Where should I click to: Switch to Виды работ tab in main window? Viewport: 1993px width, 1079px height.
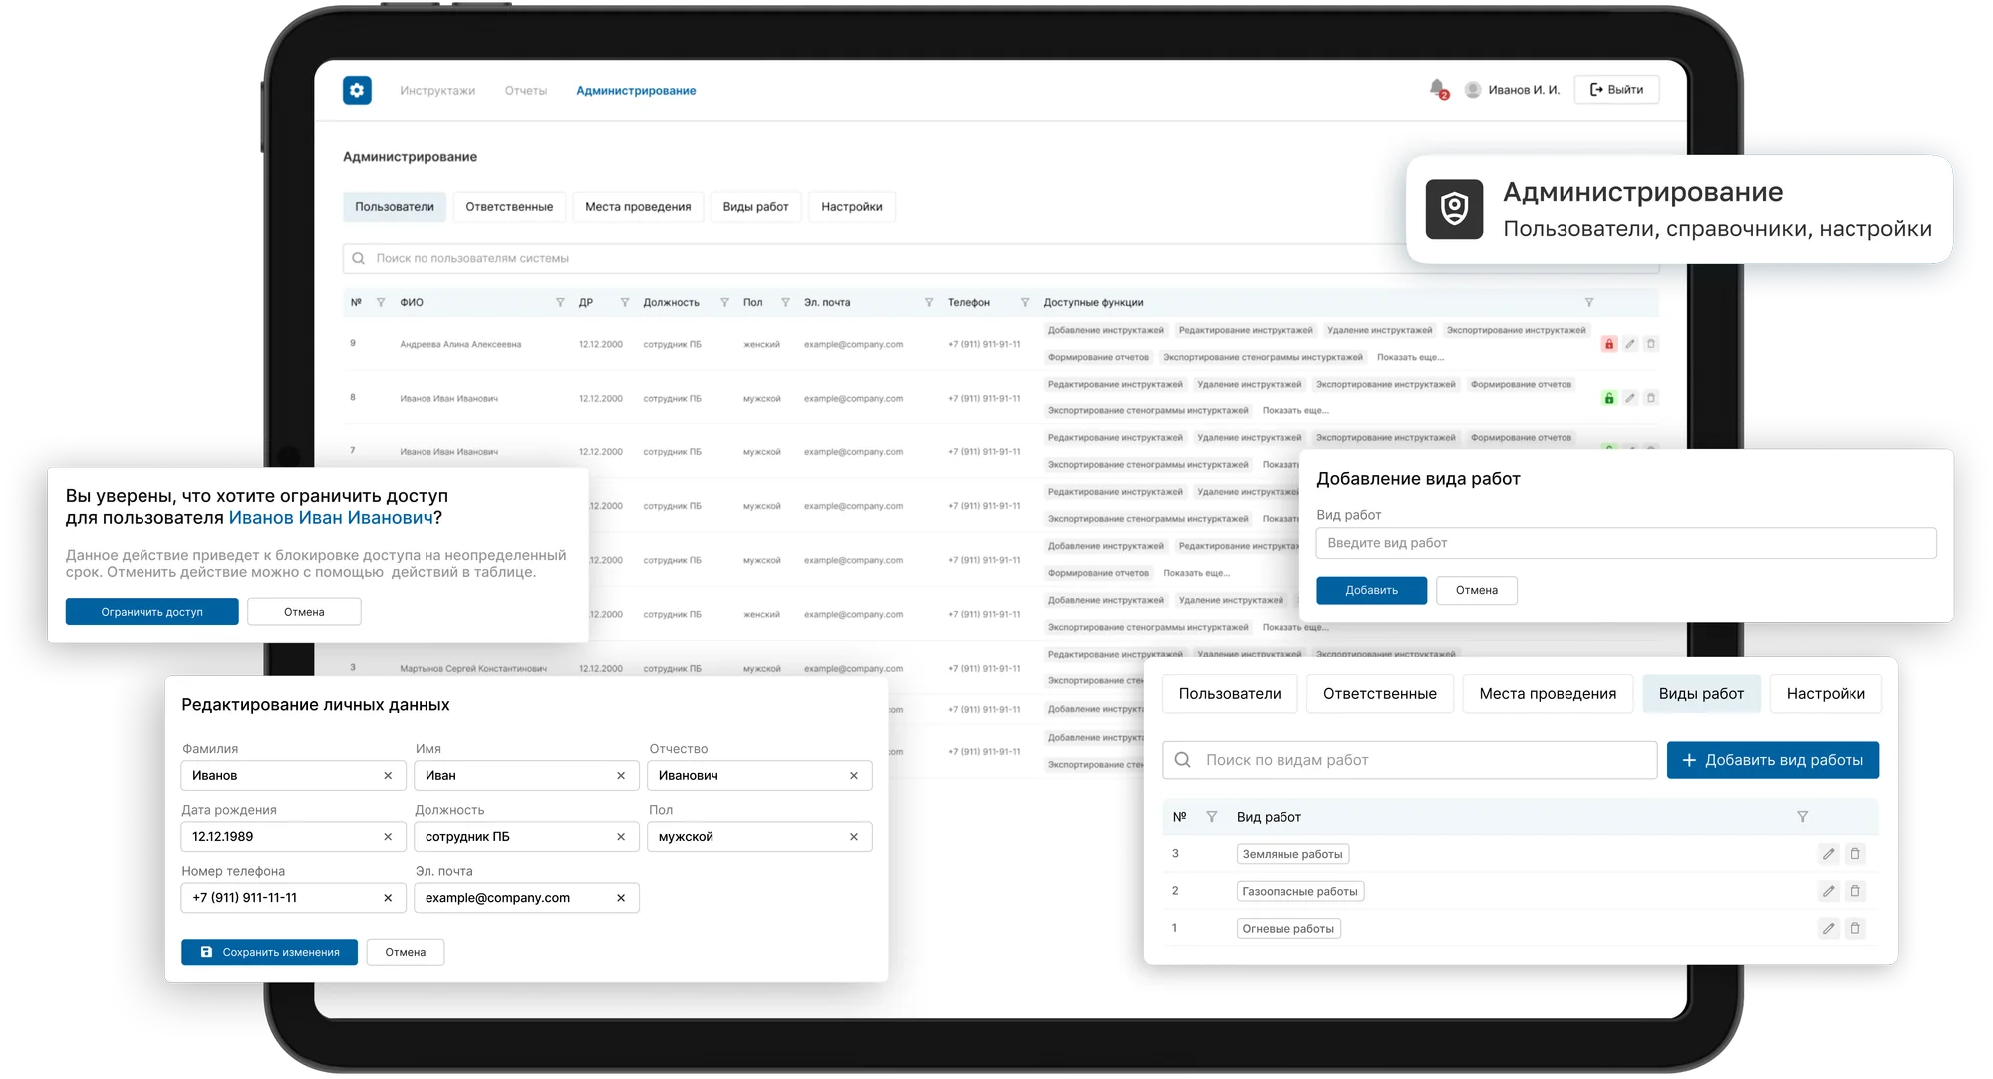[x=755, y=207]
